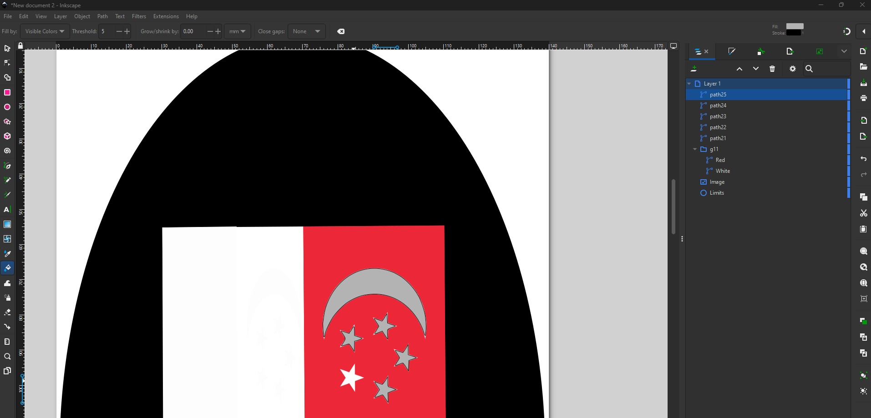Click the Cut scissors icon

point(863,213)
